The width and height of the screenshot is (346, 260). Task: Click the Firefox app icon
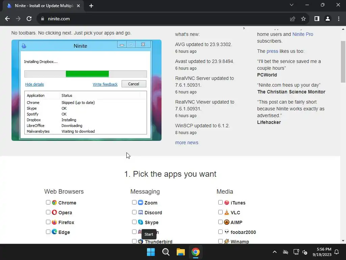click(x=54, y=222)
